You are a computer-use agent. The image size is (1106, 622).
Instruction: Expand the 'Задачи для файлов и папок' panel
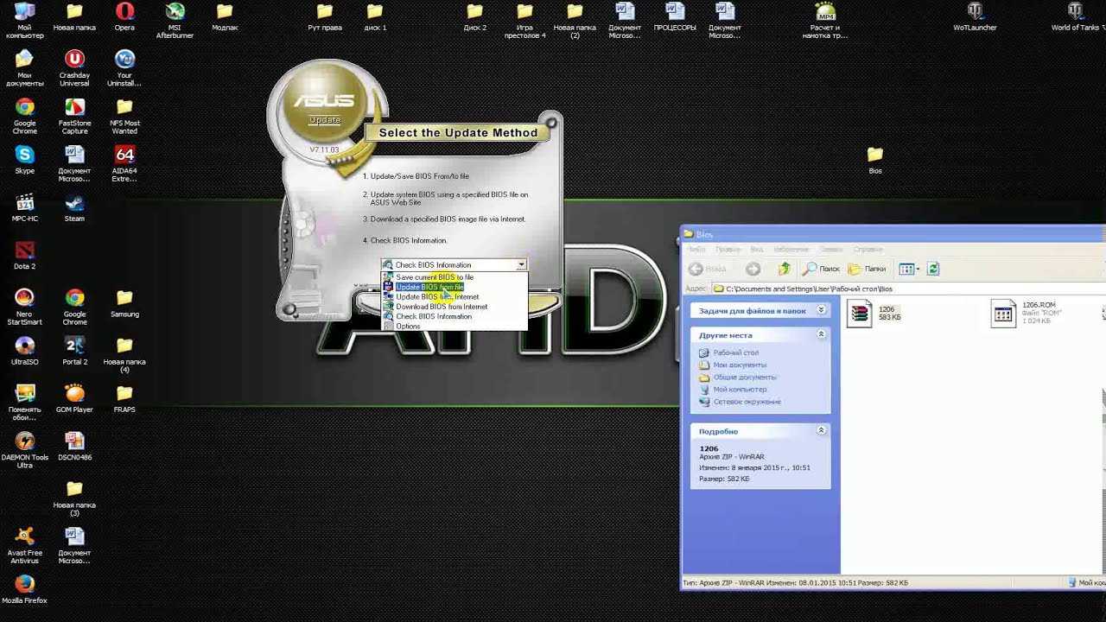pyautogui.click(x=821, y=310)
